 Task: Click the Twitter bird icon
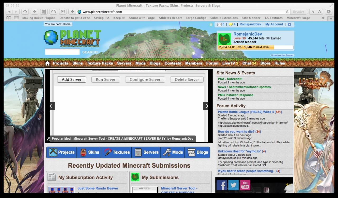click(x=233, y=185)
